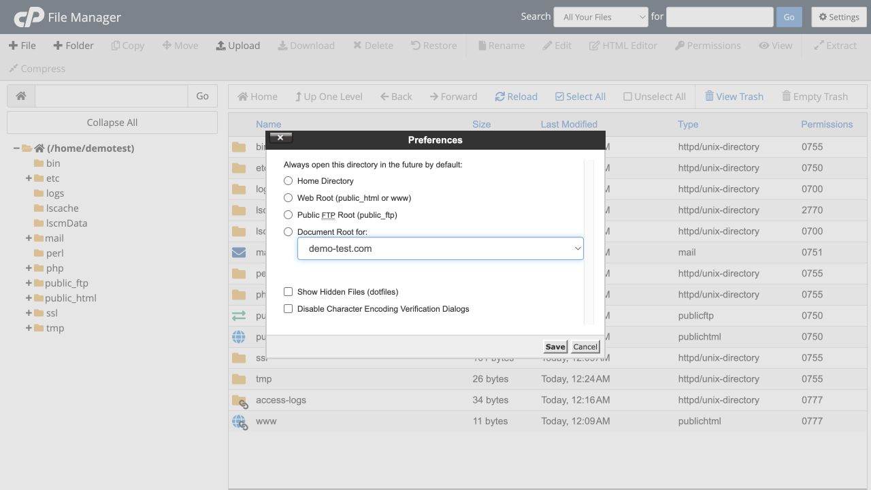The width and height of the screenshot is (871, 490).
Task: Expand the etc folder in tree
Action: click(x=29, y=178)
